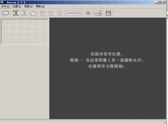Click the resize grip in status bar corner

165,122
